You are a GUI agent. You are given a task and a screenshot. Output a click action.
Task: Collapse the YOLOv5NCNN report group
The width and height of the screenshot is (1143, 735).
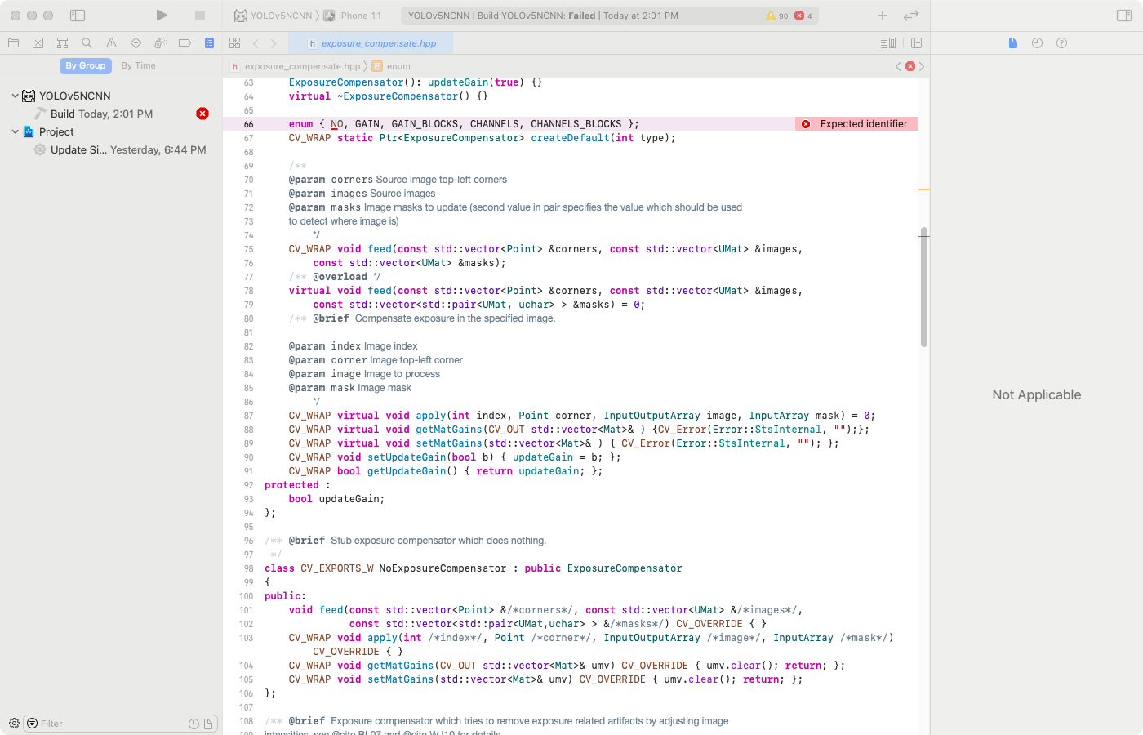15,96
